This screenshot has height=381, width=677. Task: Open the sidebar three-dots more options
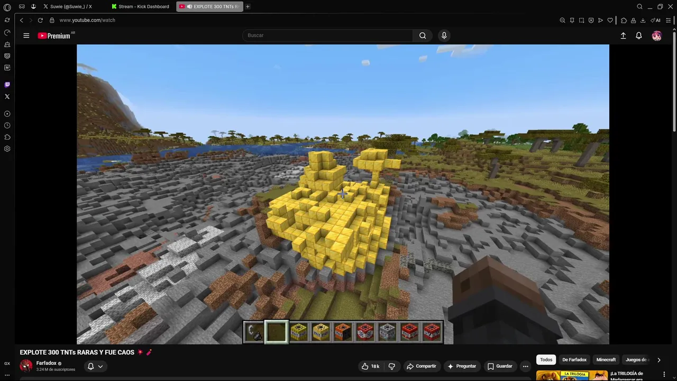7,375
